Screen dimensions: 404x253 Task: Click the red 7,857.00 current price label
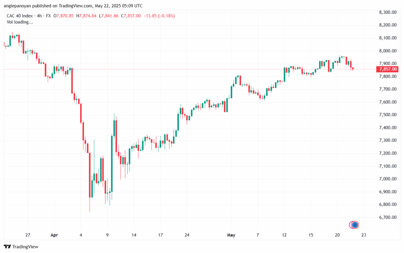pyautogui.click(x=387, y=69)
